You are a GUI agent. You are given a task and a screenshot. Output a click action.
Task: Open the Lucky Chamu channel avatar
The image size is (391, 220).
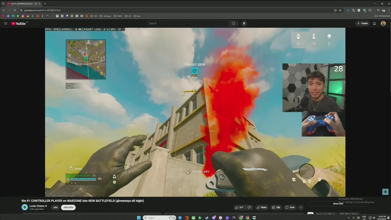pyautogui.click(x=24, y=207)
